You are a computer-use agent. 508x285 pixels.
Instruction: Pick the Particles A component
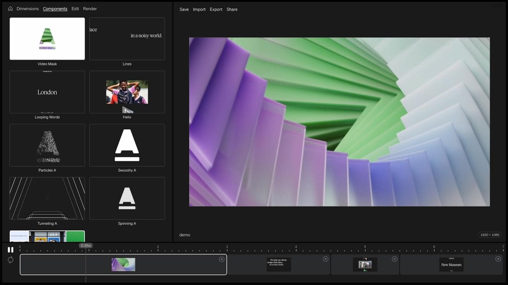click(x=47, y=145)
